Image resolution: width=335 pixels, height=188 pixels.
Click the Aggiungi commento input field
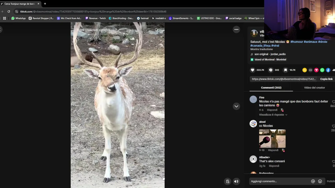click(x=280, y=181)
